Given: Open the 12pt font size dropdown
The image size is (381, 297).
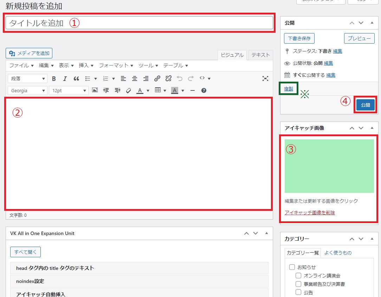Looking at the screenshot, I should pyautogui.click(x=68, y=90).
